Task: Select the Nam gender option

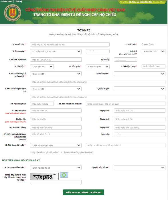Action: point(143,44)
